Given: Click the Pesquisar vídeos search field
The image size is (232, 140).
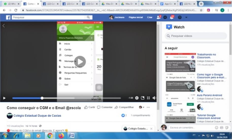Looking at the screenshot, I should click(x=196, y=36).
